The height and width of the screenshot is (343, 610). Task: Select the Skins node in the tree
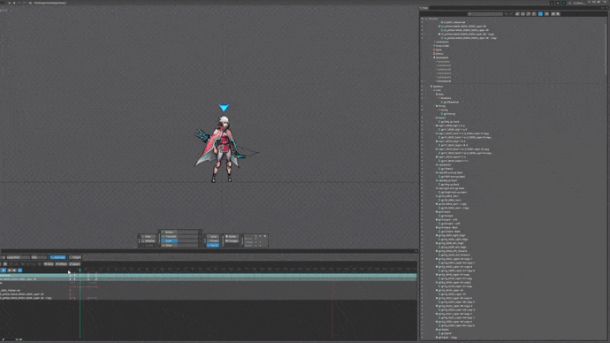point(438,50)
